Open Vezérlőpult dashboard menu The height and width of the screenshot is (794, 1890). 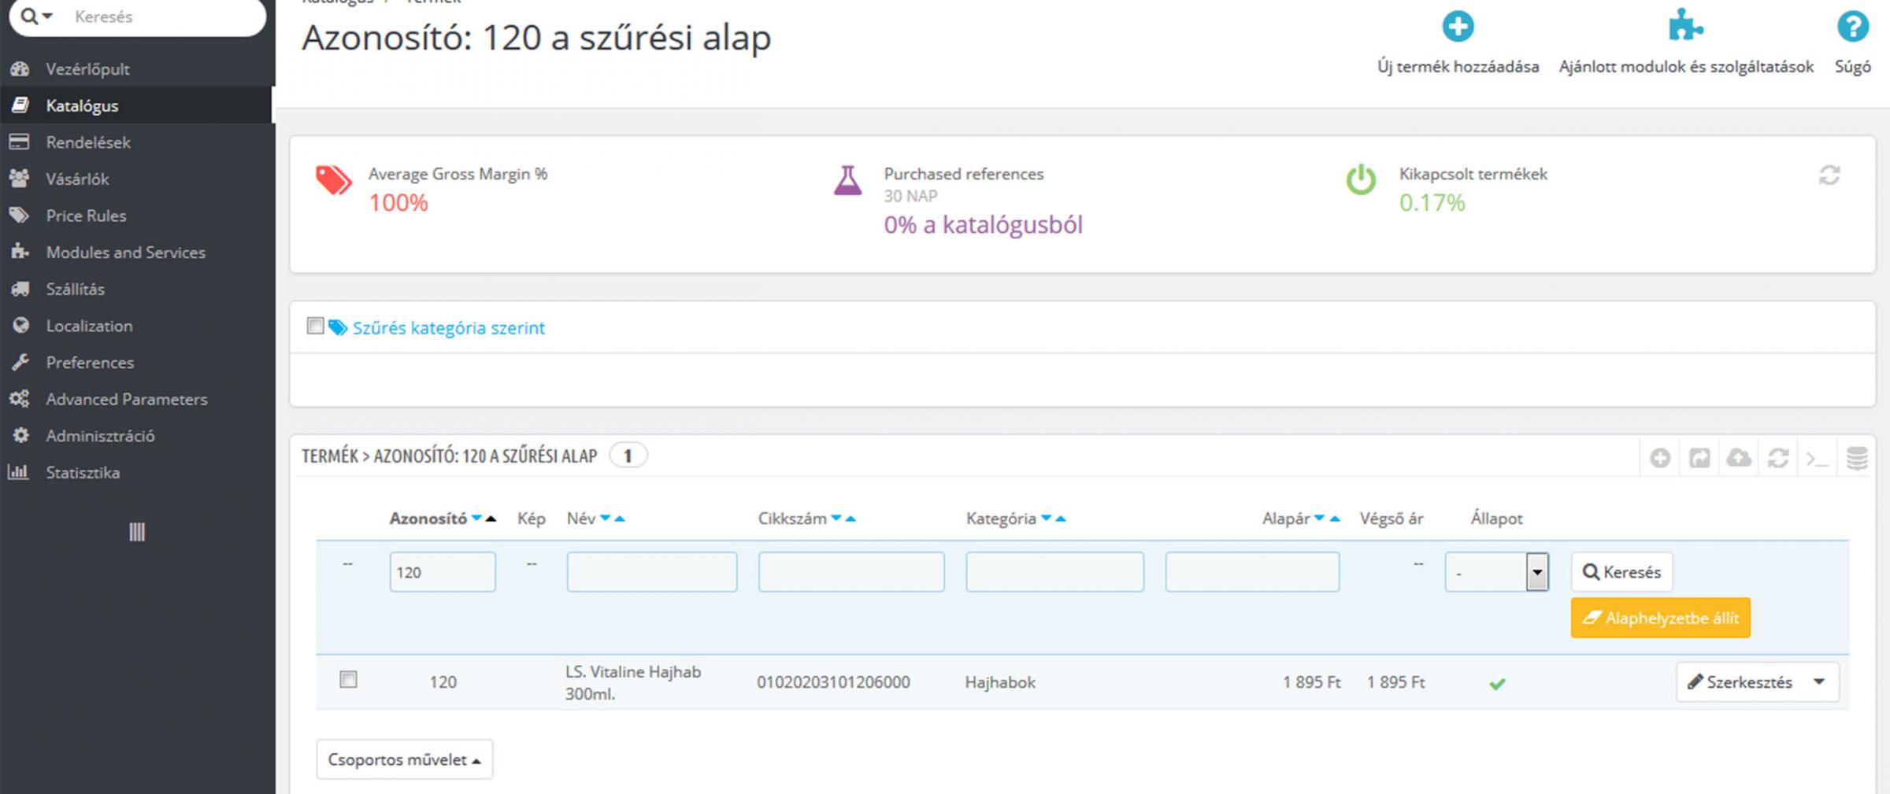click(87, 69)
